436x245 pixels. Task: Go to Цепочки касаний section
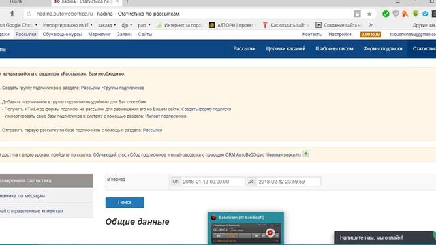(285, 48)
